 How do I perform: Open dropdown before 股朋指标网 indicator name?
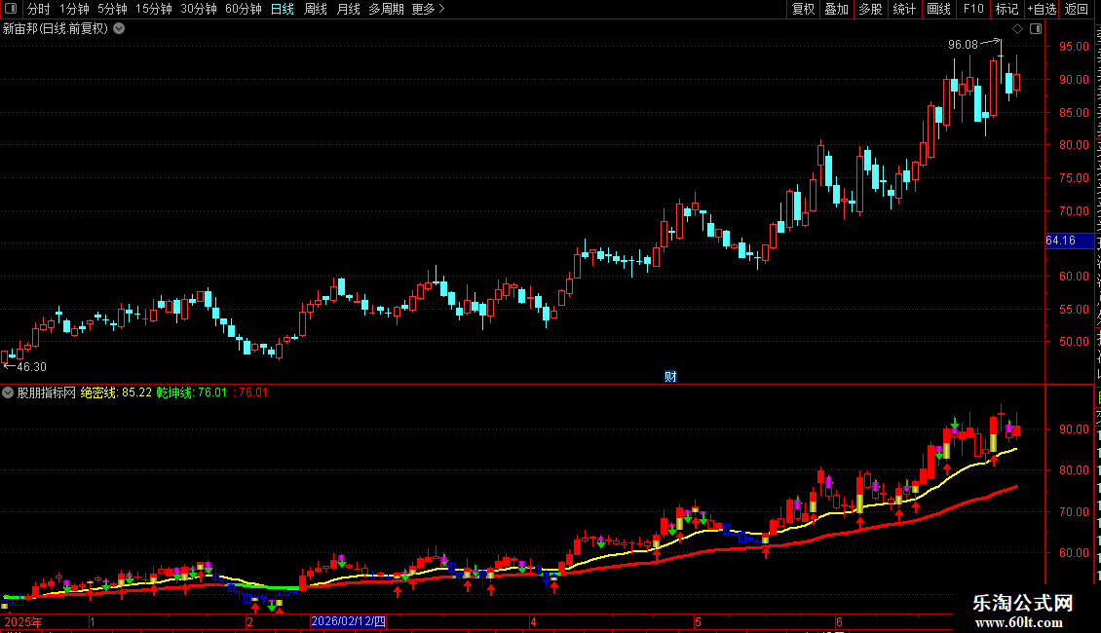click(x=8, y=392)
